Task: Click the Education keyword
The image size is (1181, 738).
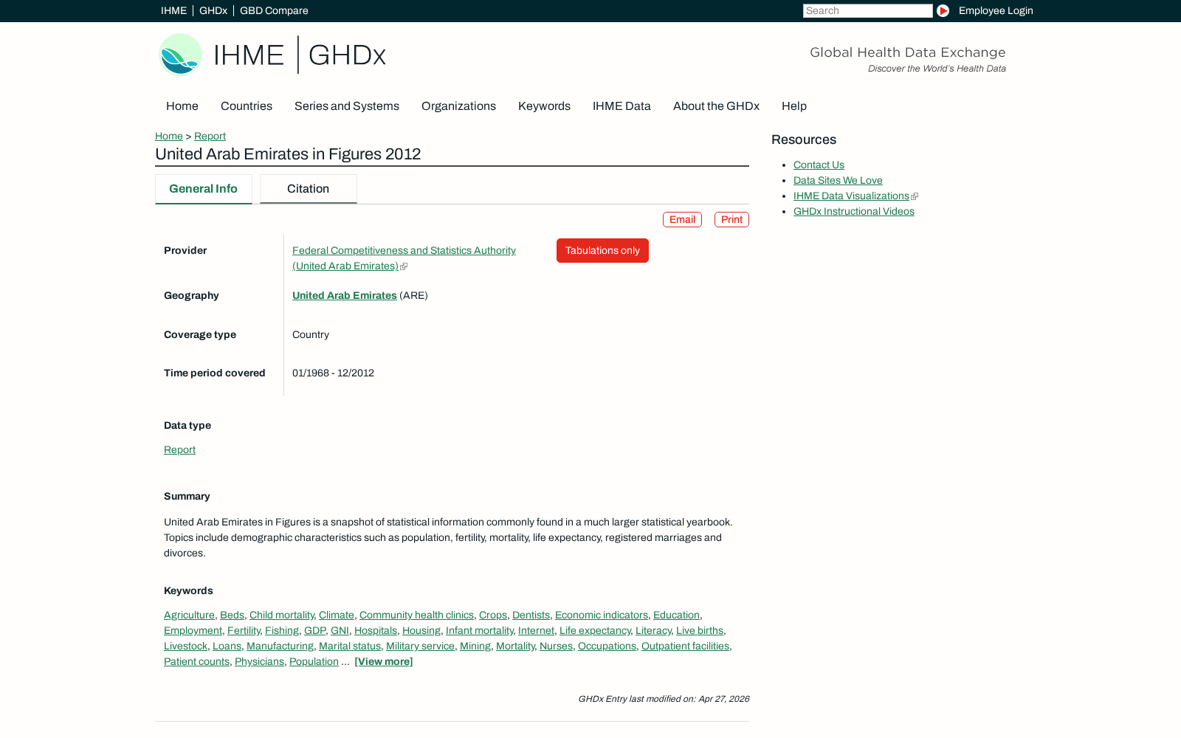Action: [x=676, y=615]
